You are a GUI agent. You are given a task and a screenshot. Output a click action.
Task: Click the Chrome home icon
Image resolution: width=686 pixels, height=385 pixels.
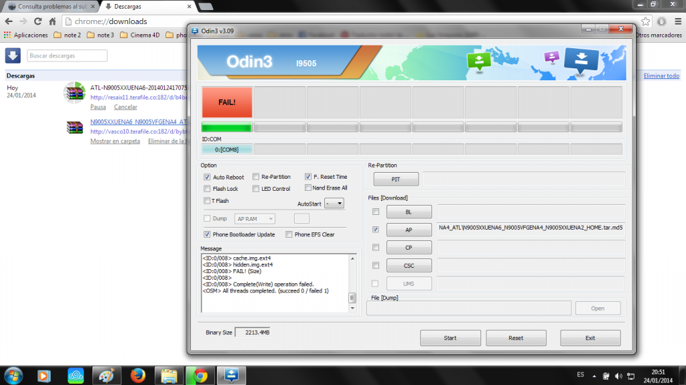coord(52,21)
